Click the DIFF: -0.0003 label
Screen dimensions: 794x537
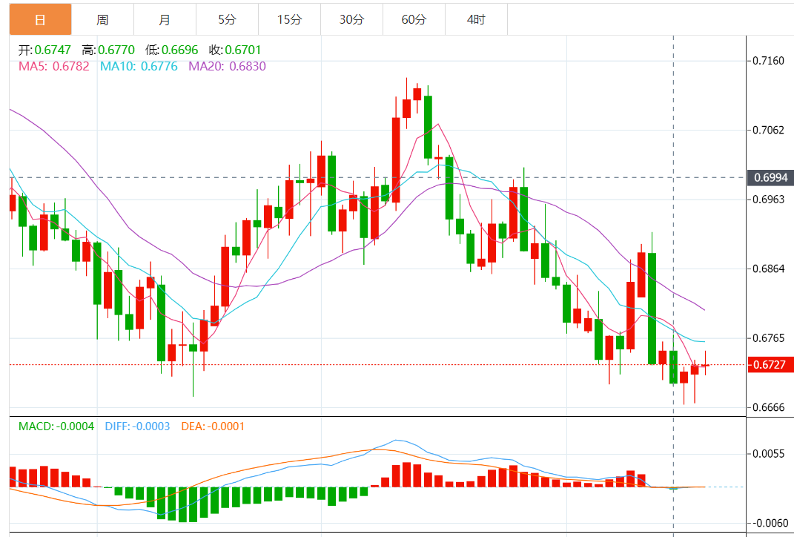(x=137, y=426)
